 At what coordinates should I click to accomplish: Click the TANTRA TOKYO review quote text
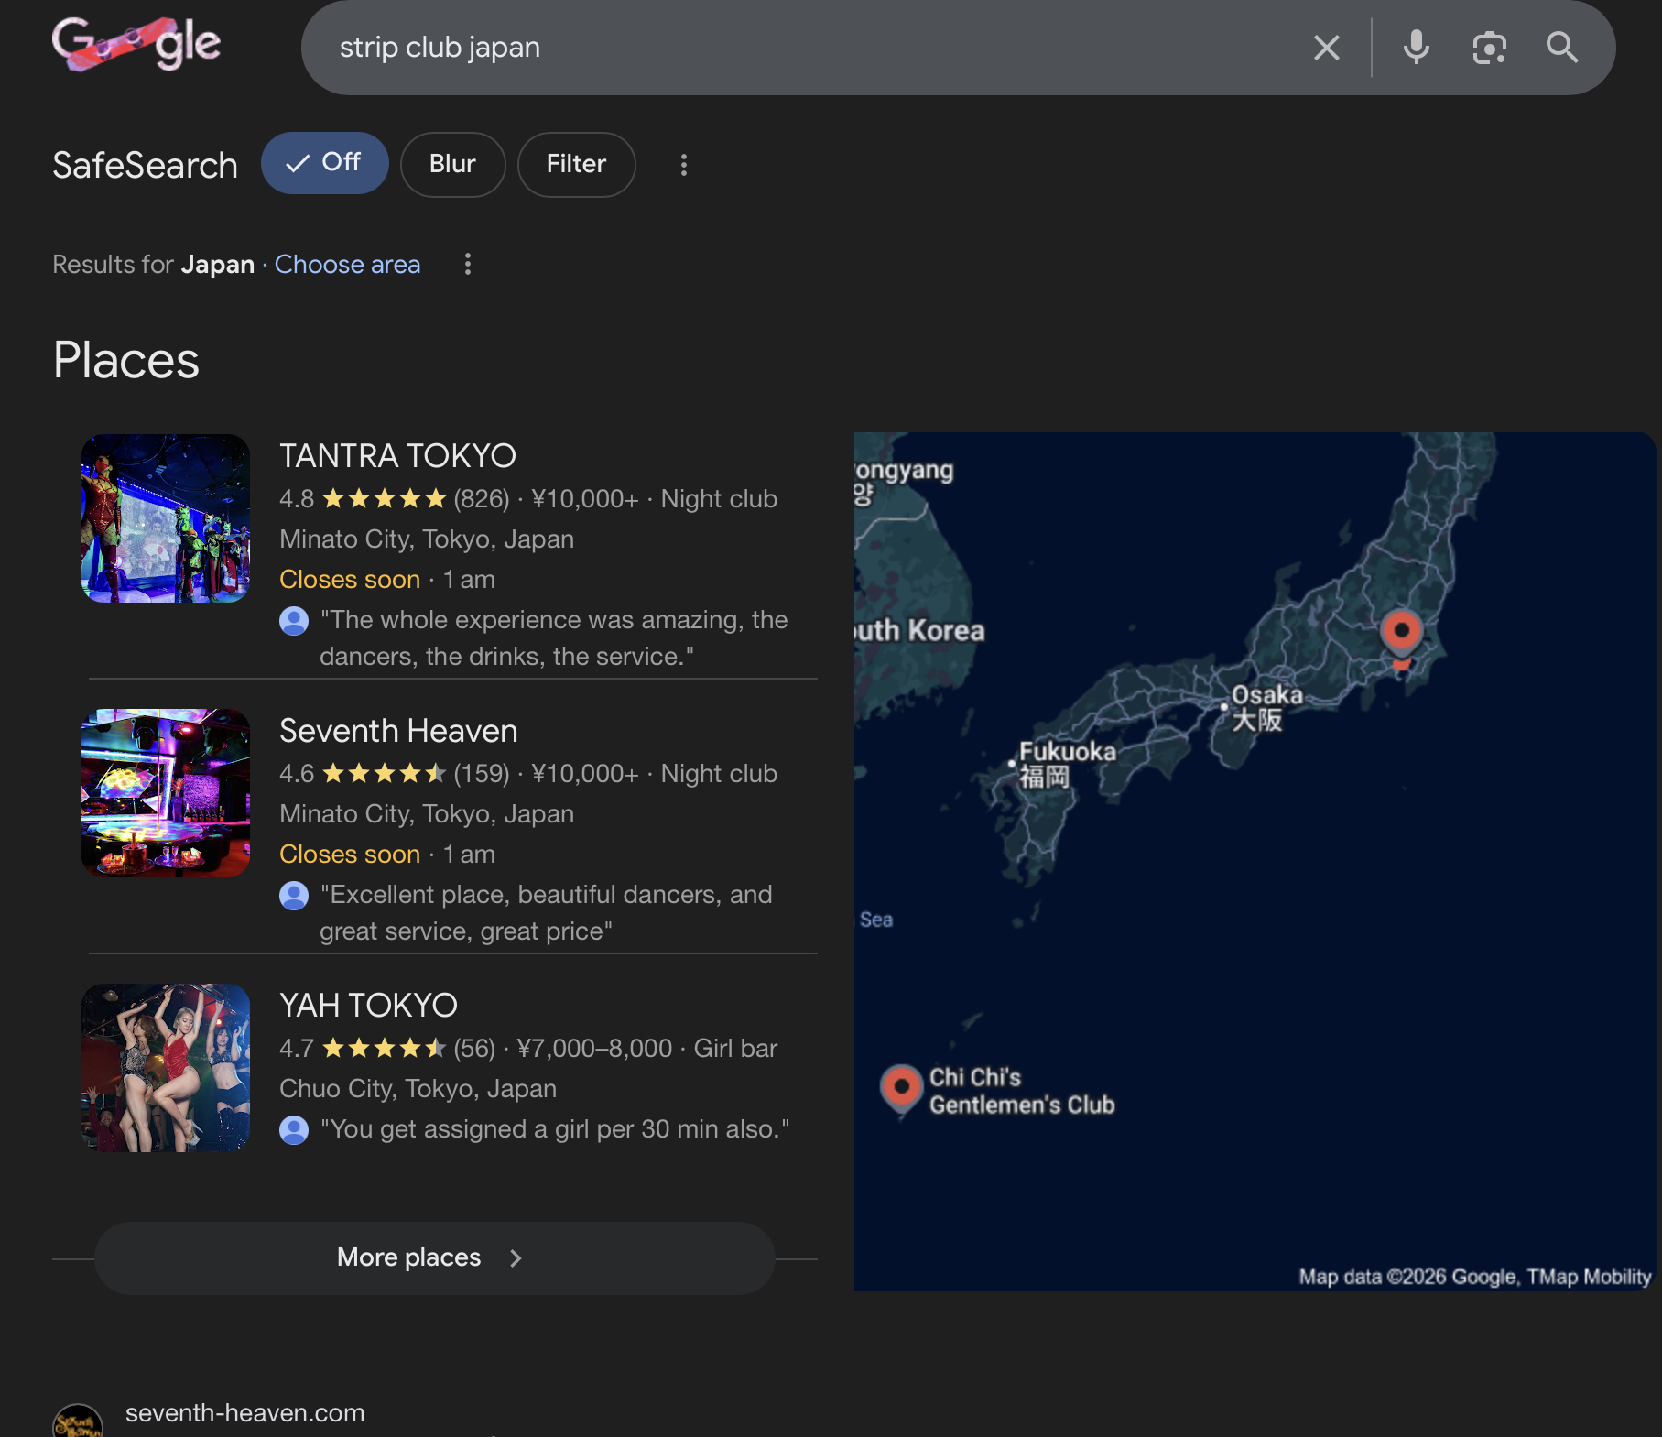pyautogui.click(x=554, y=638)
